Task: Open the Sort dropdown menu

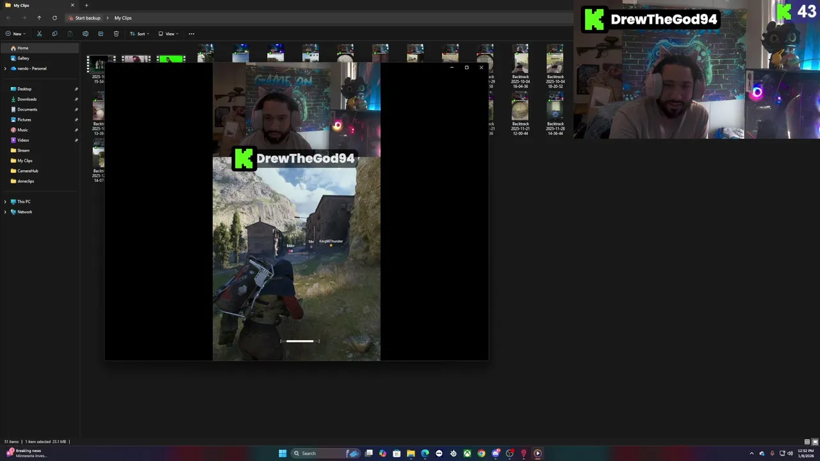Action: pos(139,34)
